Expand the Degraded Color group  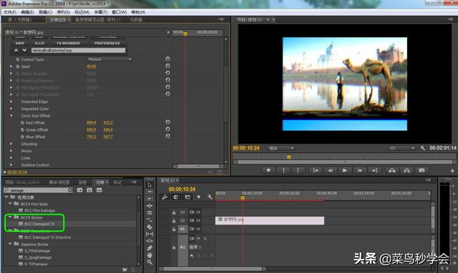point(11,109)
